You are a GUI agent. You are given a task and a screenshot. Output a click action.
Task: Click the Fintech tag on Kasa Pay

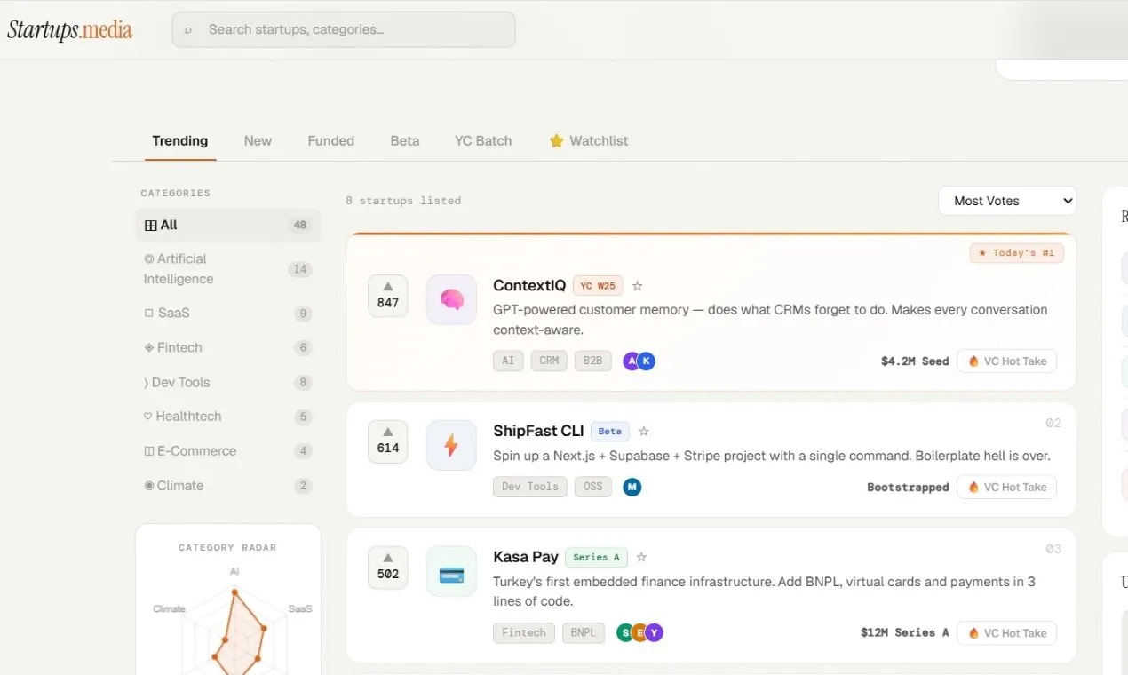coord(524,632)
